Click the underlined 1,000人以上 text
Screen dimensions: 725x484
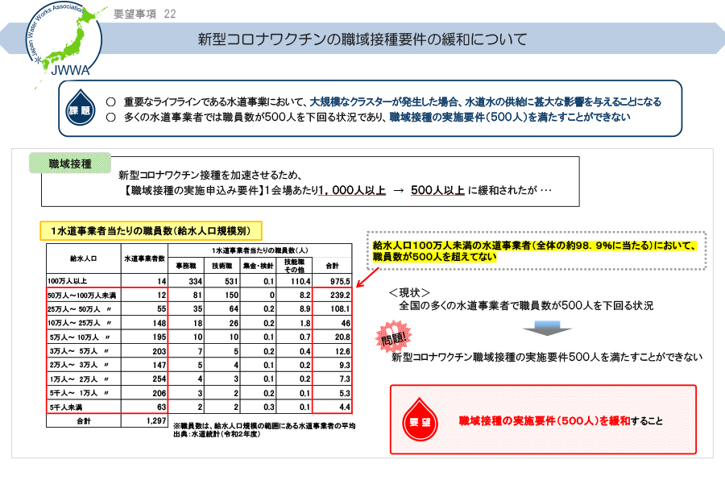point(352,190)
